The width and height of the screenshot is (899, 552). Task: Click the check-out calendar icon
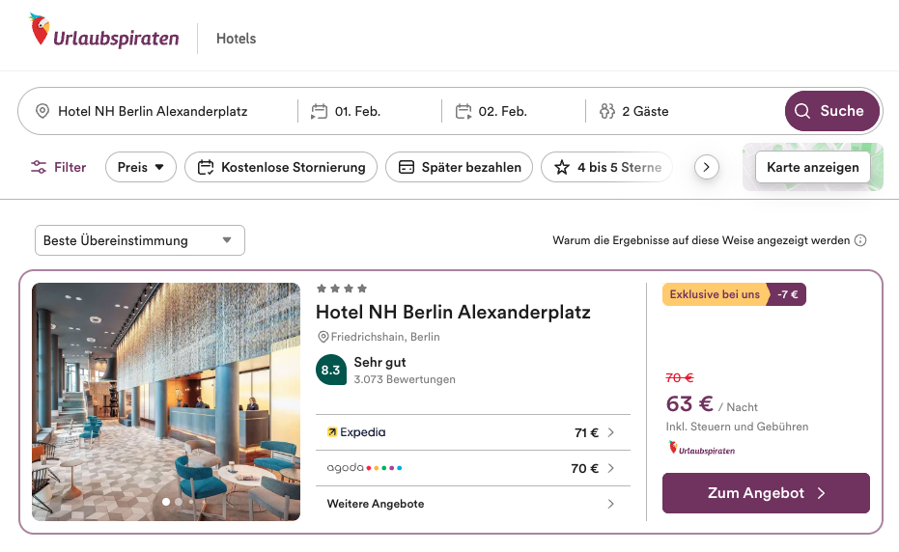(x=464, y=111)
